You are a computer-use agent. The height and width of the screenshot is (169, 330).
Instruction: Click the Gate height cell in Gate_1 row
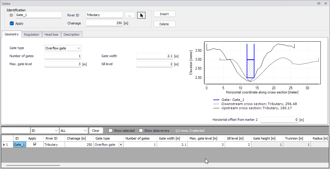pyautogui.click(x=267, y=145)
